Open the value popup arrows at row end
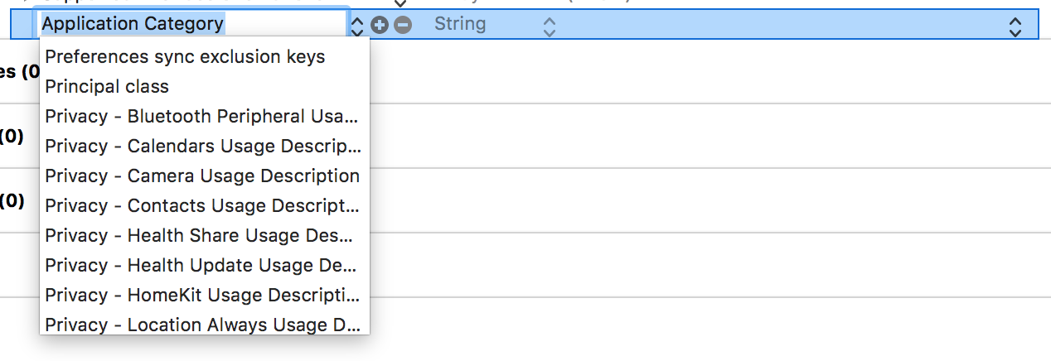Image resolution: width=1051 pixels, height=361 pixels. click(x=1015, y=26)
